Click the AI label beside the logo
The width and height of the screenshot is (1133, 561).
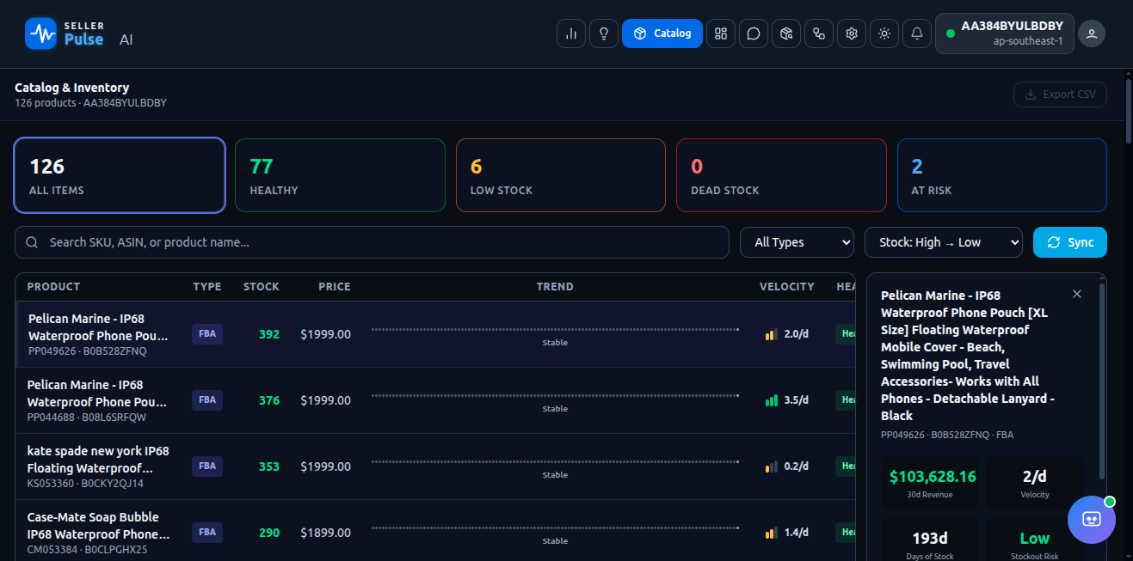(x=126, y=40)
